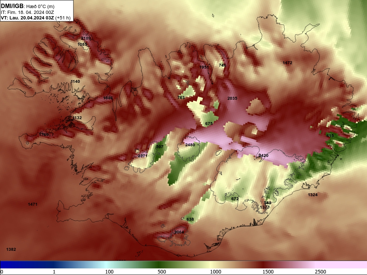Viewport: 367px width, 275px height.
Task: Click the 'VT: Lau. 20.04.2024 03Z' line
Action: [28, 18]
